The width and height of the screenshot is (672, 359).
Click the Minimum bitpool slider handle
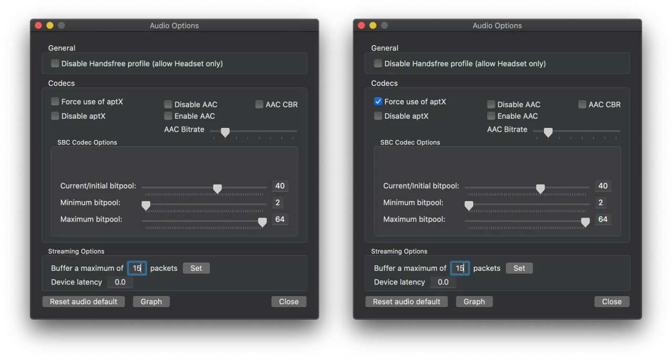pos(145,205)
